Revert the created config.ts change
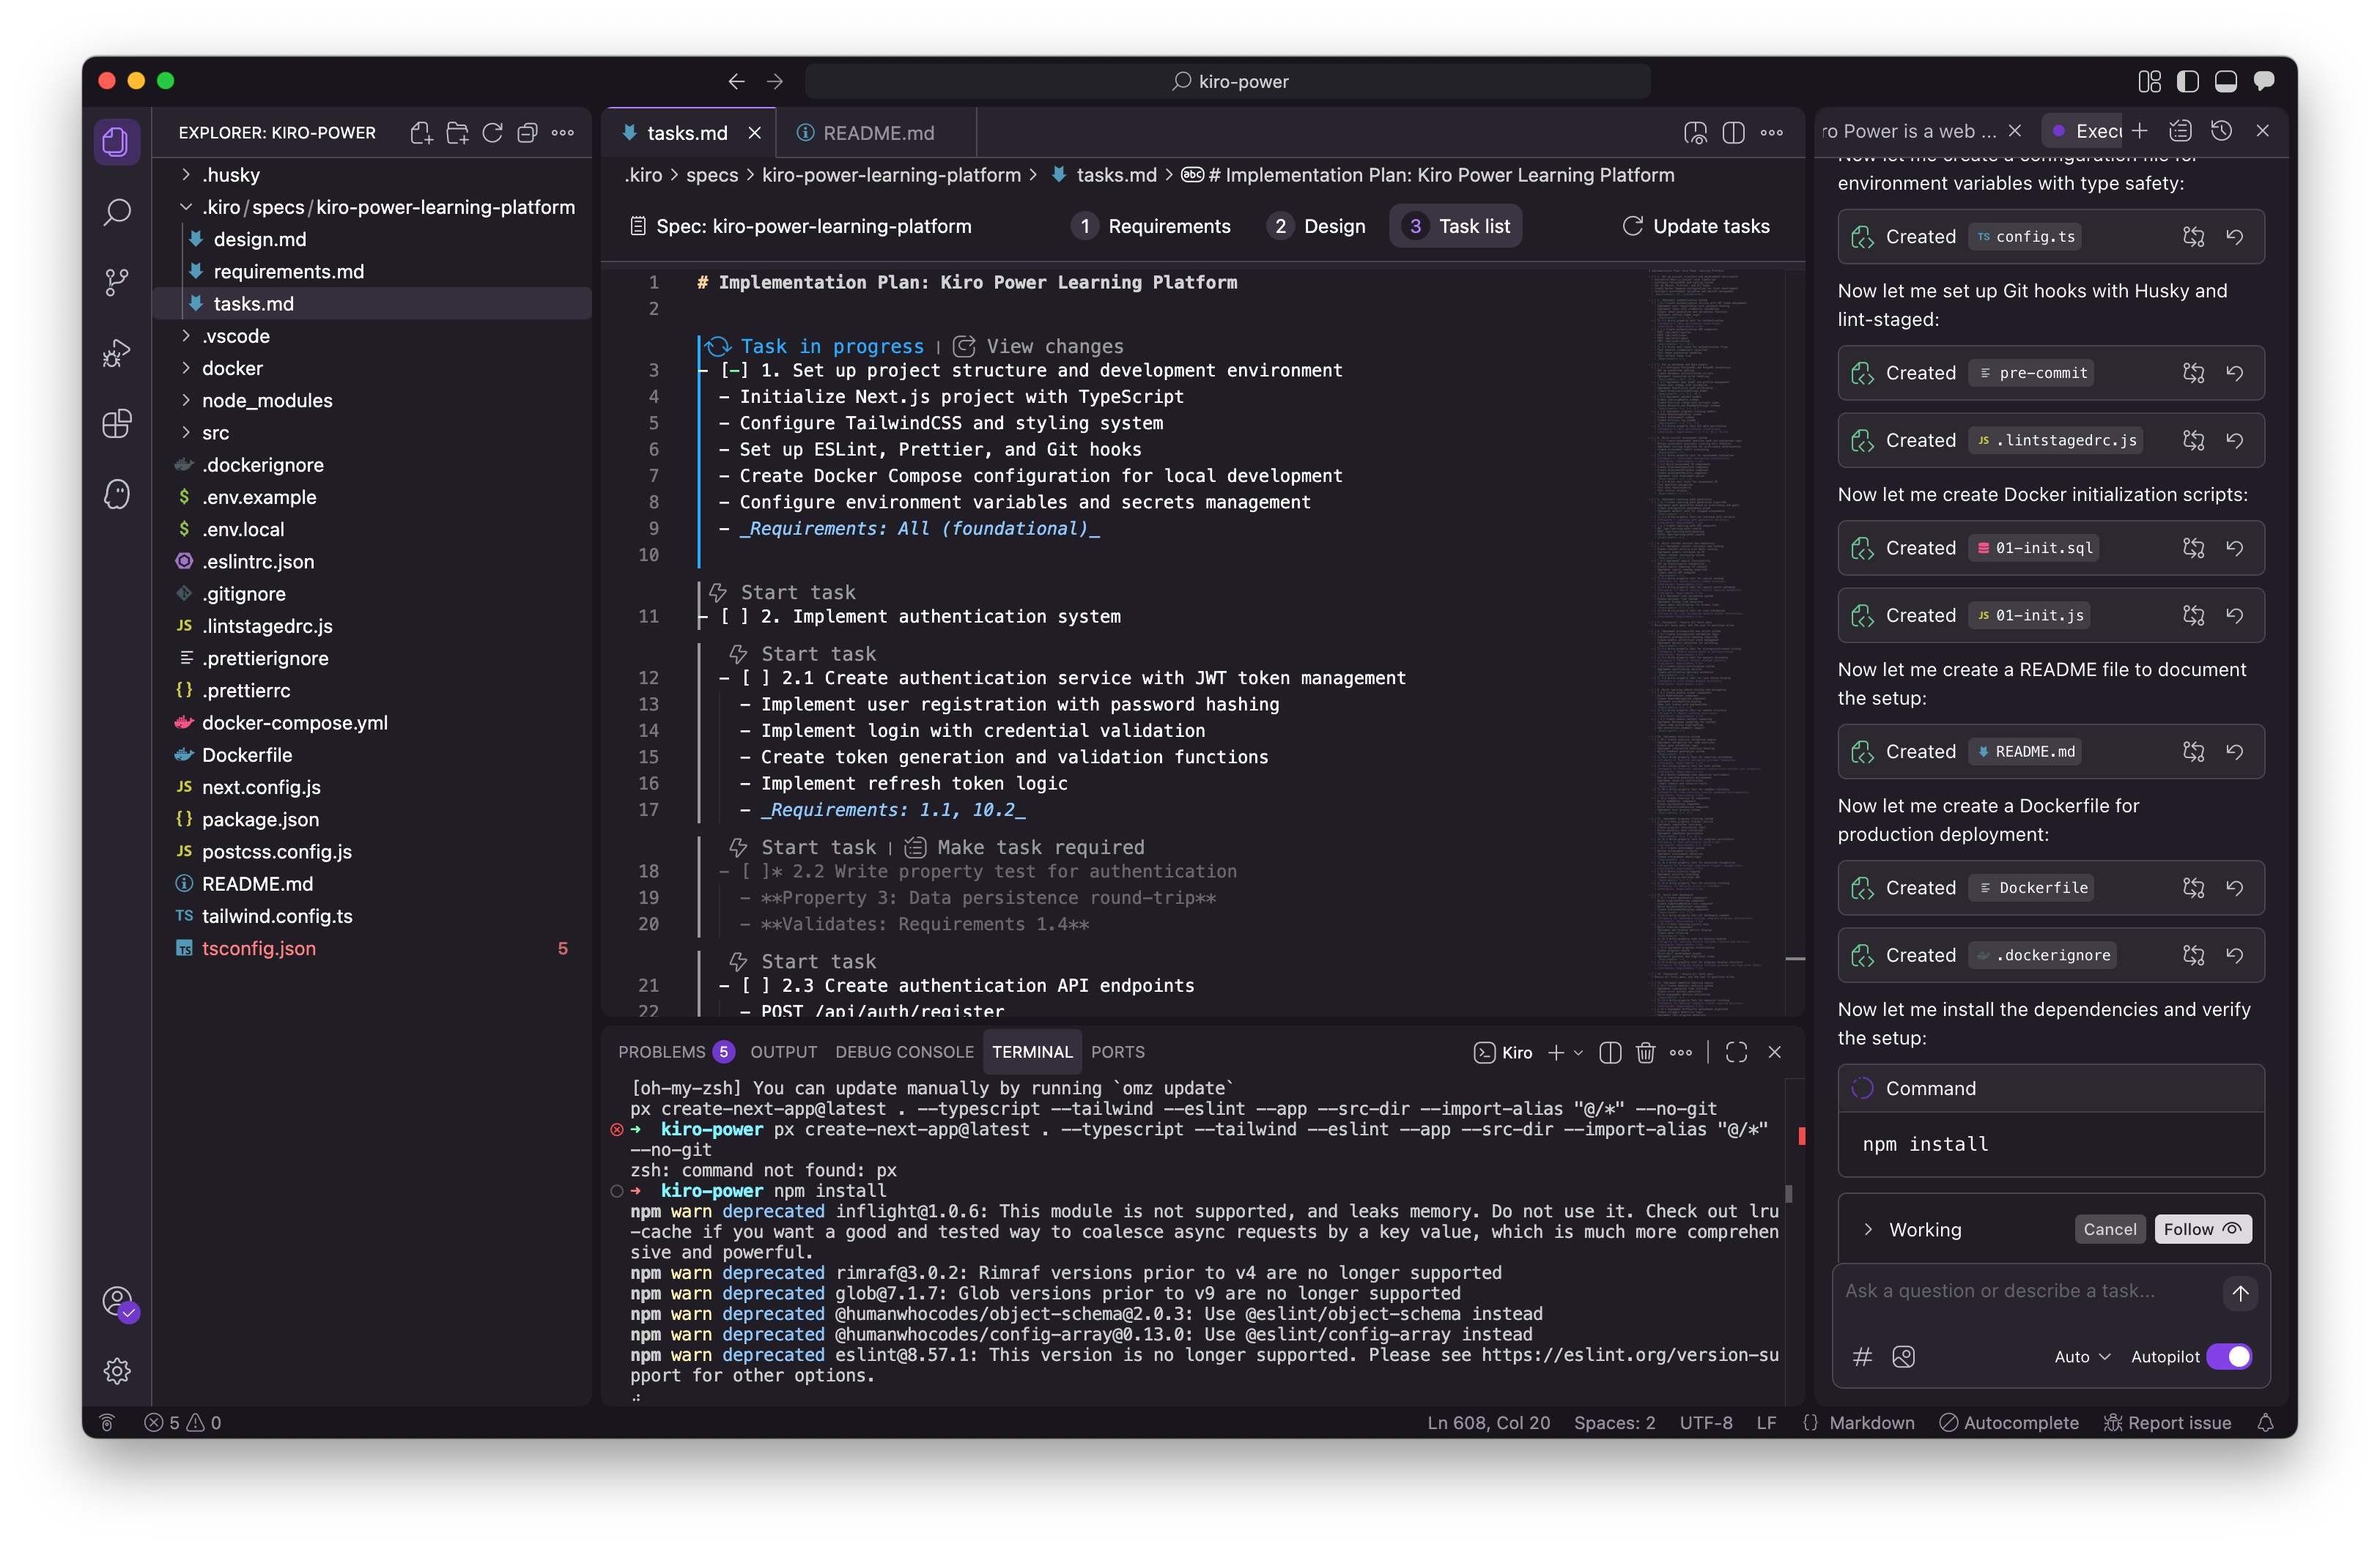The height and width of the screenshot is (1547, 2380). (x=2235, y=237)
